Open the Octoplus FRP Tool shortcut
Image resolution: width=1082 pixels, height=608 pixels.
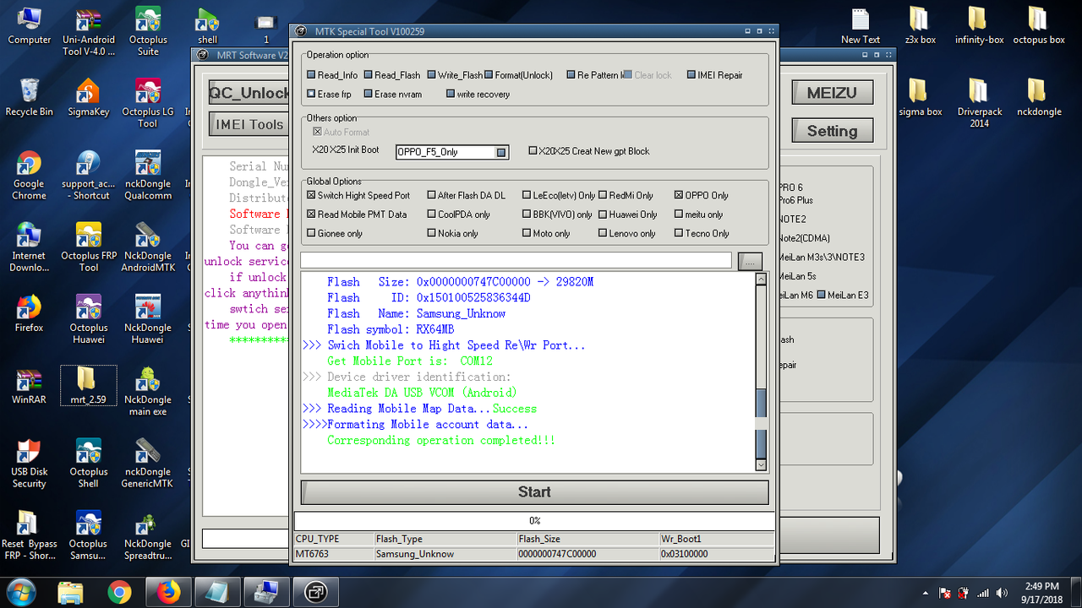(x=89, y=247)
